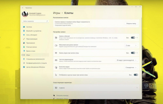This screenshot has height=104, width=163.
Task: Click the back arrow icon in the title bar
Action: [x=23, y=8]
